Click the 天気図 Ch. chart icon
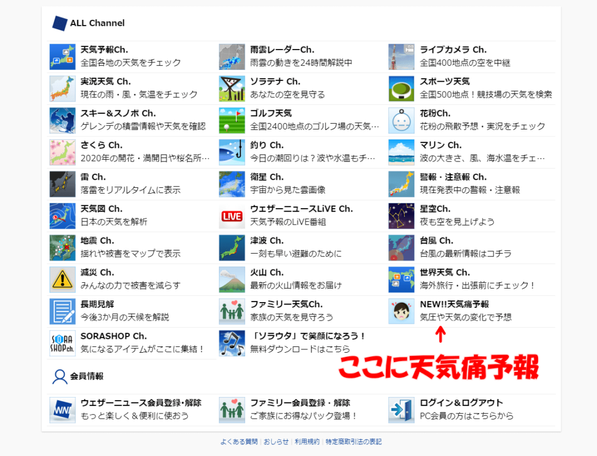This screenshot has width=597, height=456. pos(62,216)
